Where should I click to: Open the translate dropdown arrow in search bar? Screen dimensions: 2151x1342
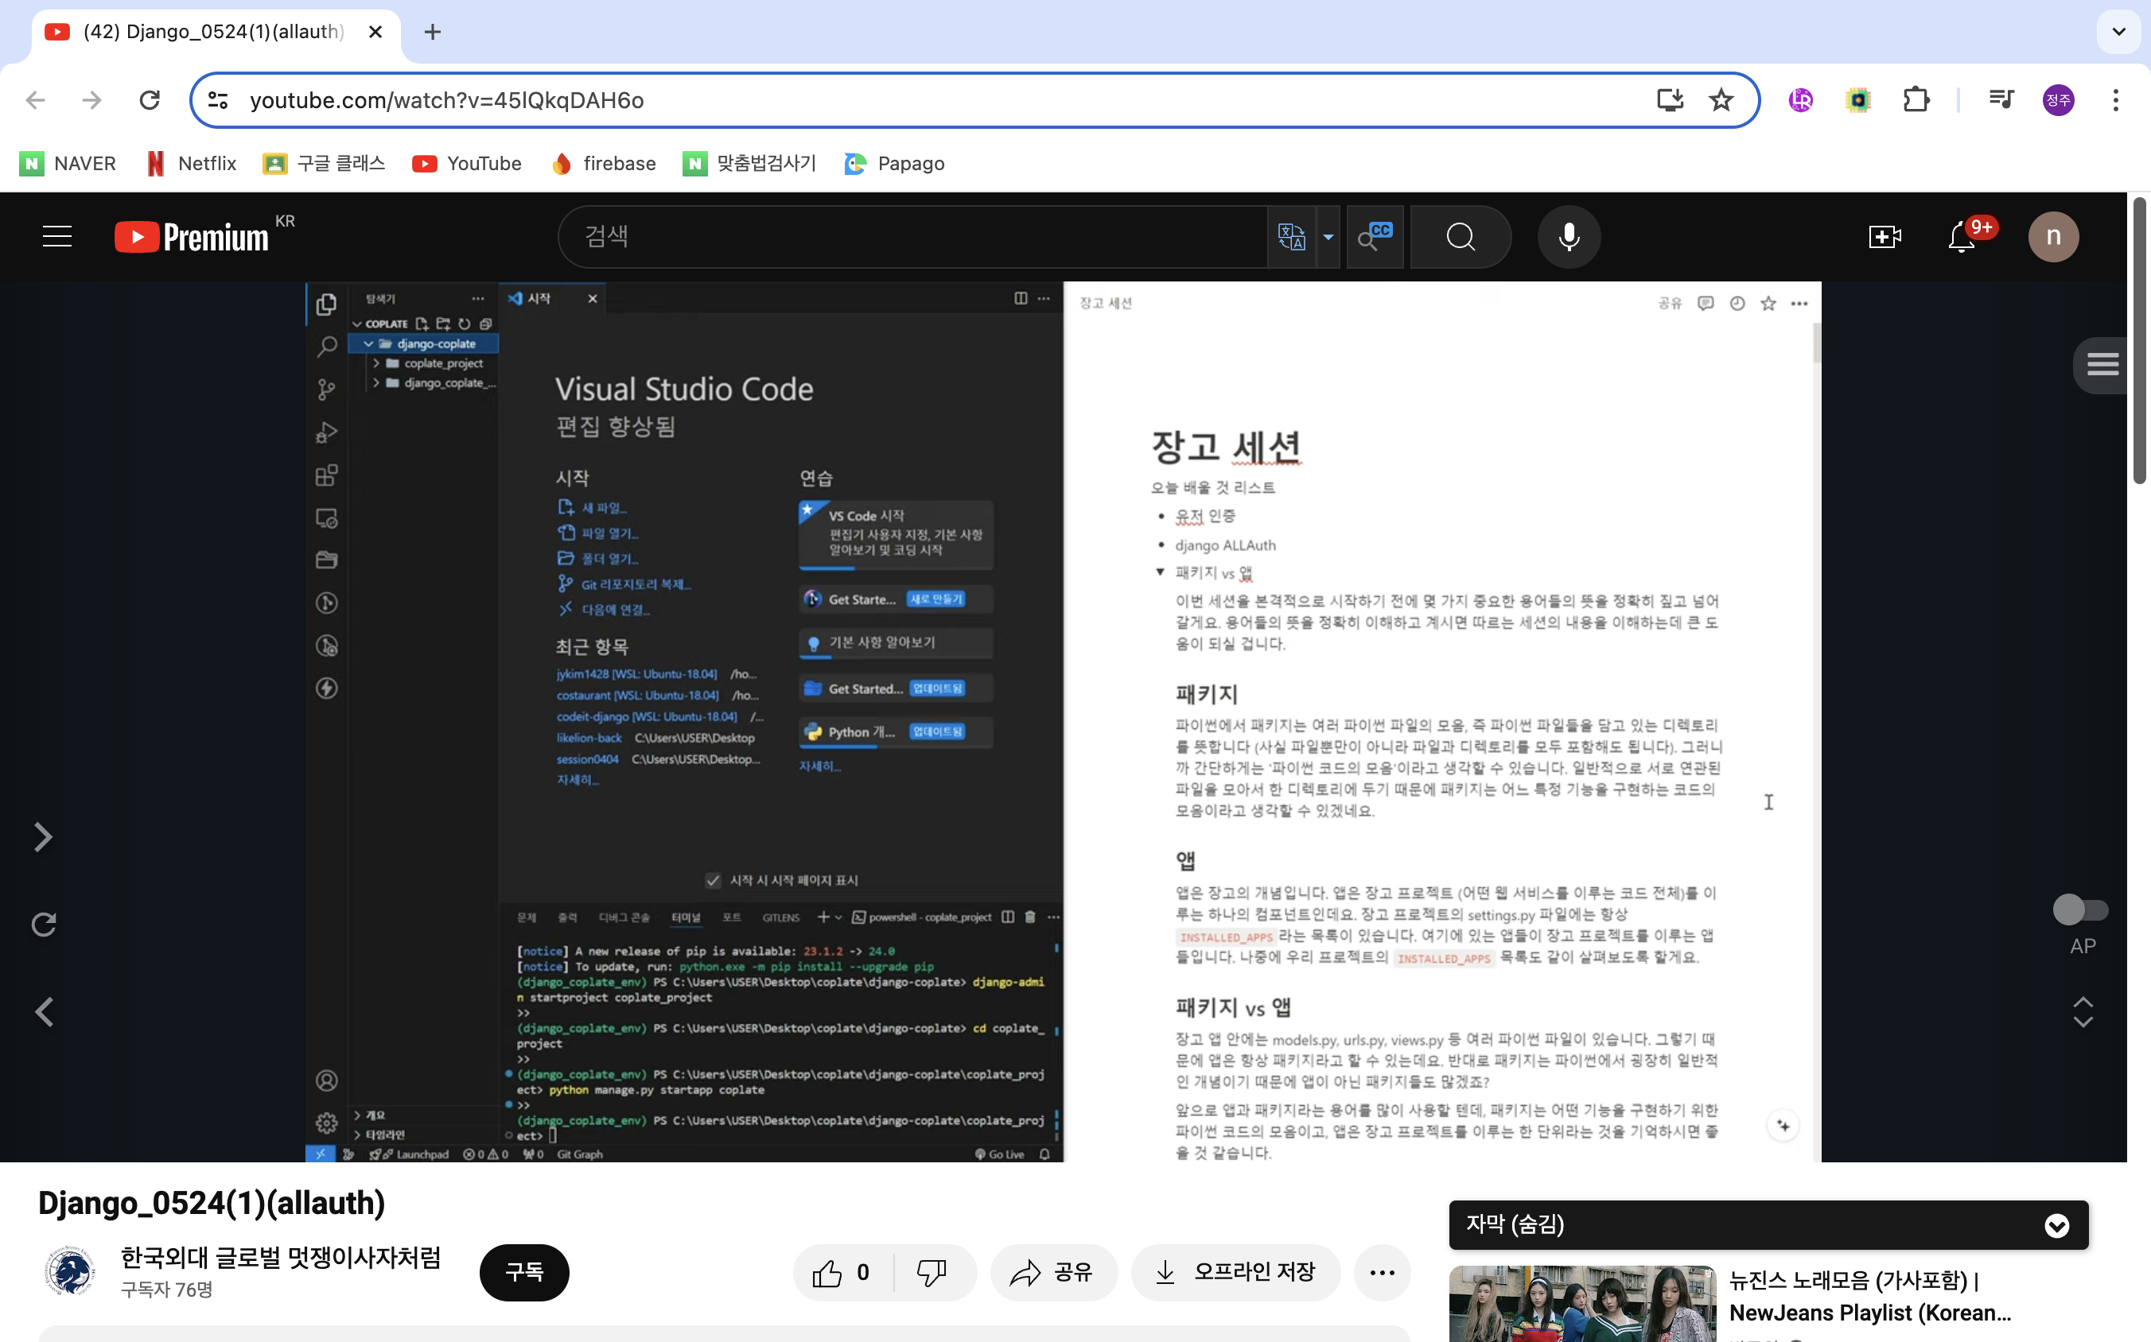point(1328,237)
